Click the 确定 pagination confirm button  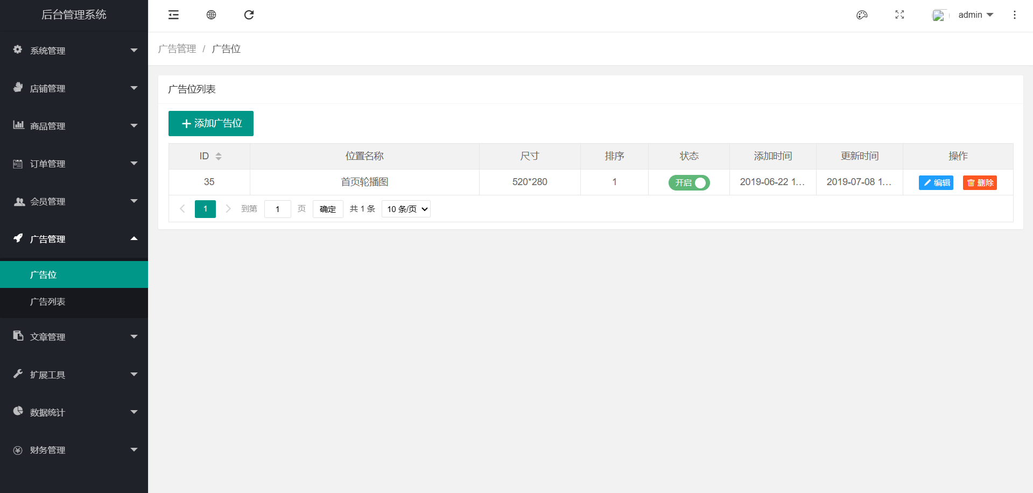coord(328,209)
